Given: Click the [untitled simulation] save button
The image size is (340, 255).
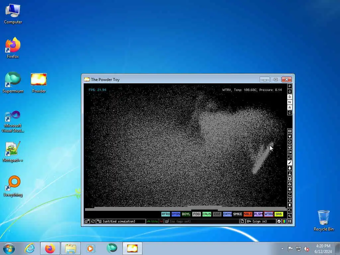Looking at the screenshot, I should click(121, 221).
